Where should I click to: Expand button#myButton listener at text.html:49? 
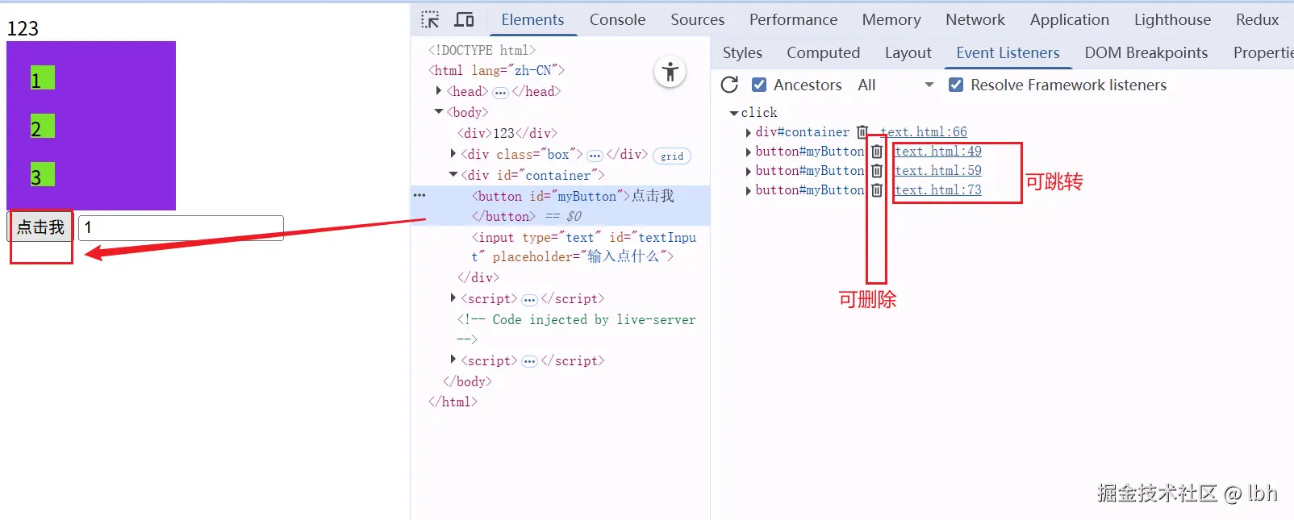point(748,152)
